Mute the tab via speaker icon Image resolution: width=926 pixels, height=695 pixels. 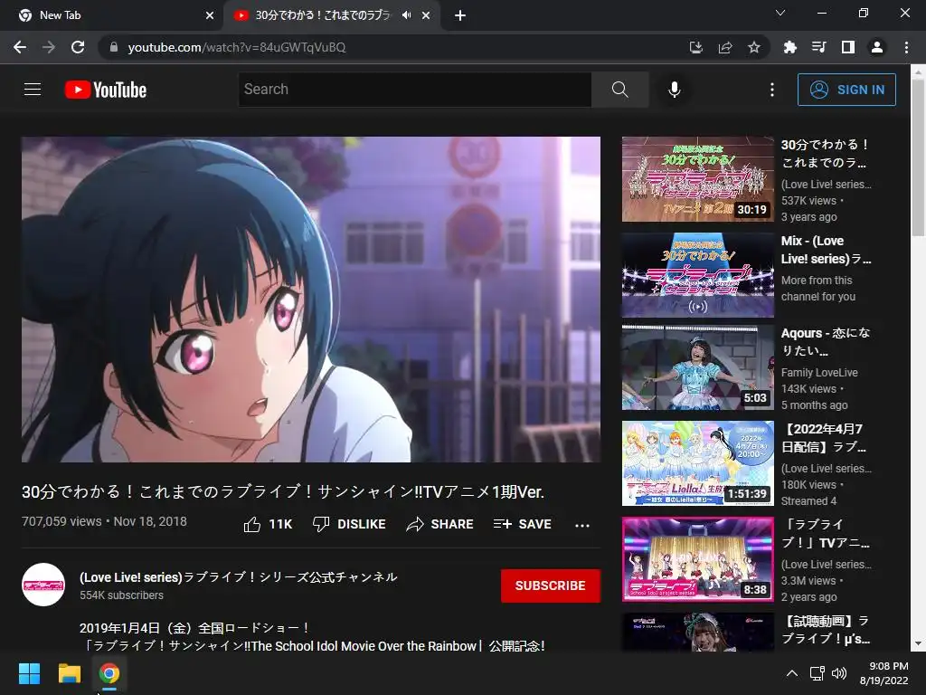pos(406,15)
